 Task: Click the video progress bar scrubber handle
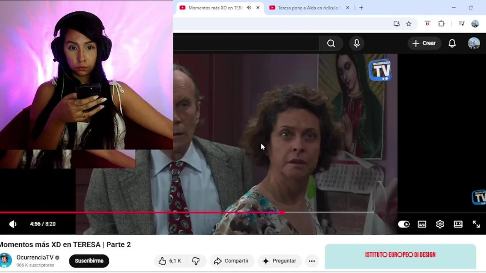282,212
